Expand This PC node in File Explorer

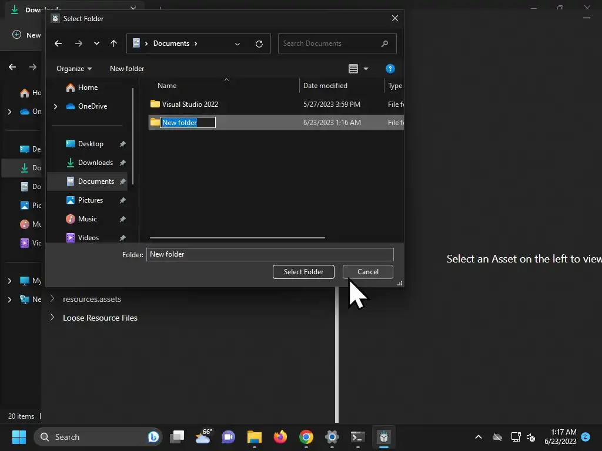(x=9, y=281)
